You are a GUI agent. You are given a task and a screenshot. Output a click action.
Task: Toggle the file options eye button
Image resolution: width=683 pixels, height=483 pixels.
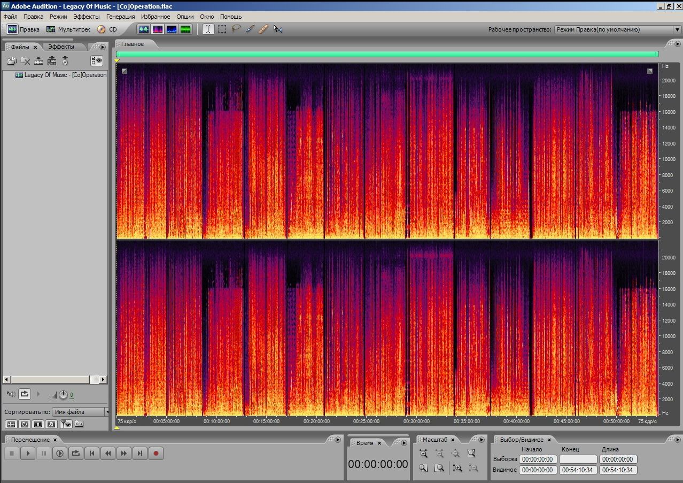point(96,61)
